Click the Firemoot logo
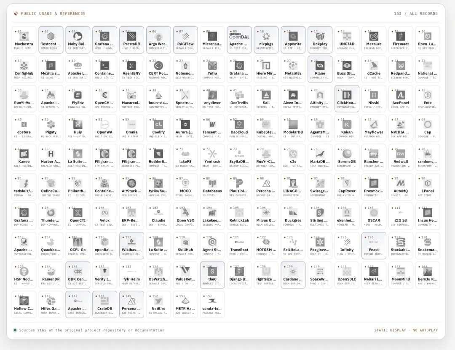Viewport: 455px width, 350px height. [x=401, y=36]
